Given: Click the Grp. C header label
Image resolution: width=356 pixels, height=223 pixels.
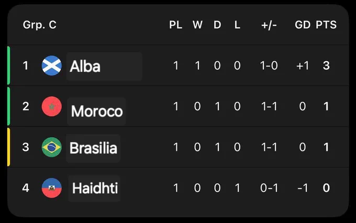Looking at the screenshot, I should click(39, 25).
